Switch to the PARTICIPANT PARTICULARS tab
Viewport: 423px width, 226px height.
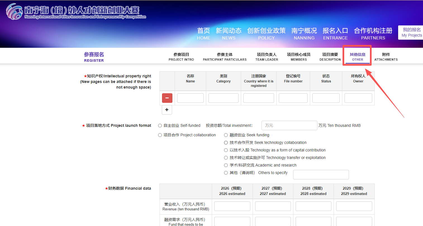(x=225, y=57)
